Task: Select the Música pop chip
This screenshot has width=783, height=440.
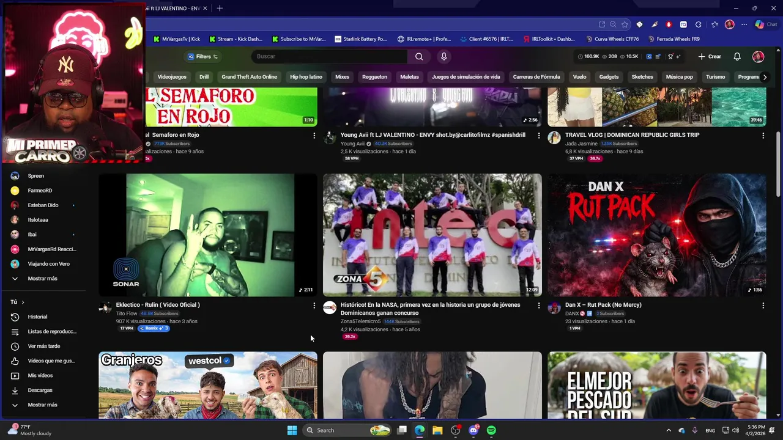Action: [x=679, y=77]
